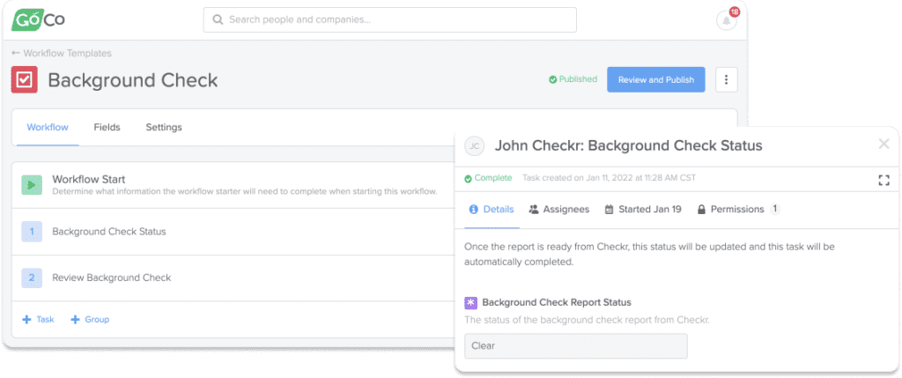Switch to the Settings tab
This screenshot has height=378, width=902.
tap(164, 127)
